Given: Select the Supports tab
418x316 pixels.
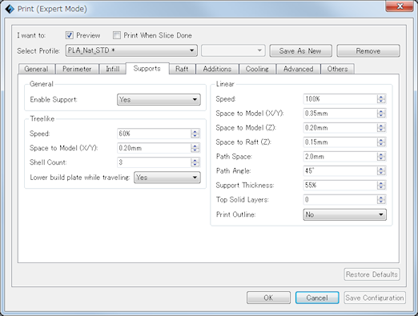Looking at the screenshot, I should [x=147, y=68].
